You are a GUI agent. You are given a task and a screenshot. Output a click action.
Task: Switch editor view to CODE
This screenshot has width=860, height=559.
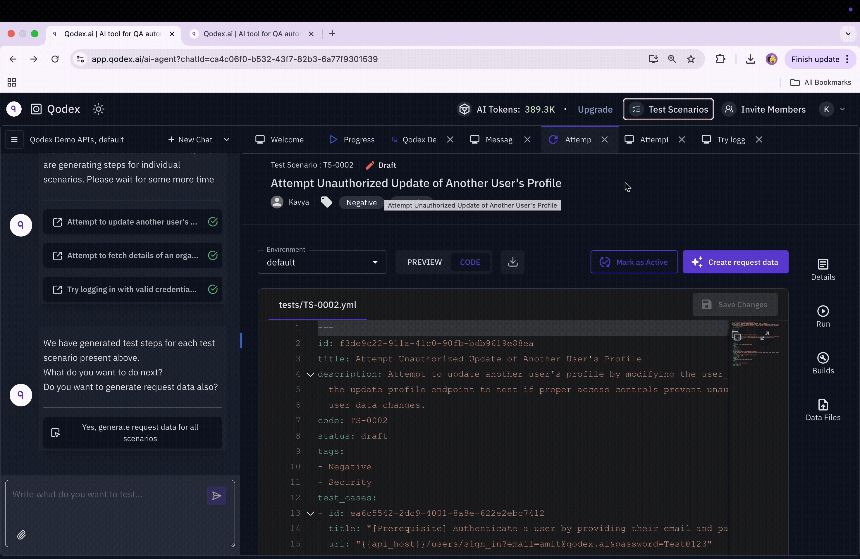point(470,262)
